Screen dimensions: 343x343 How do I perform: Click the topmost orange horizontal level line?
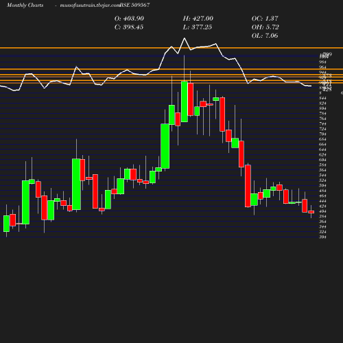tap(171, 48)
